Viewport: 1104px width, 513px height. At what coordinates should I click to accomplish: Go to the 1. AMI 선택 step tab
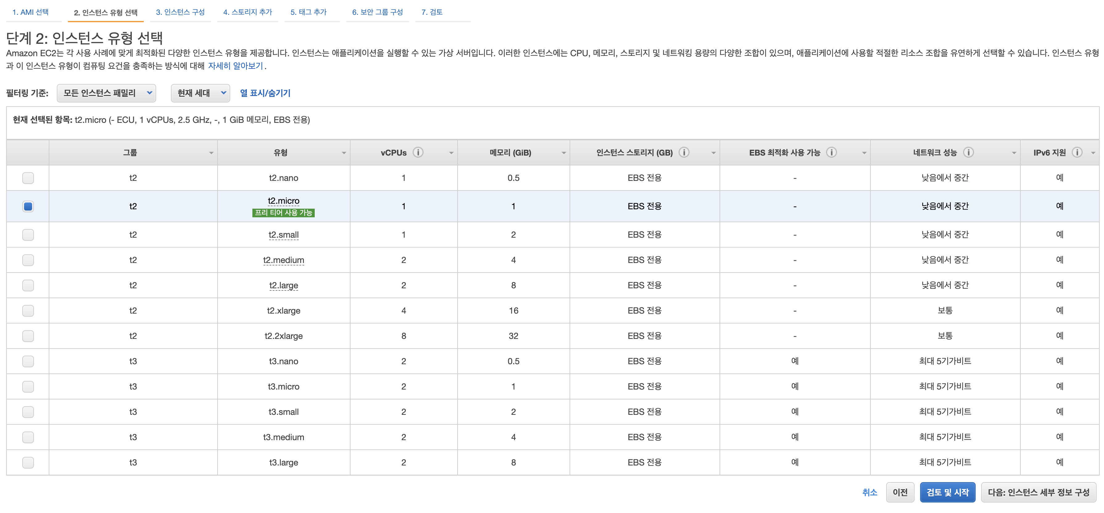(31, 12)
